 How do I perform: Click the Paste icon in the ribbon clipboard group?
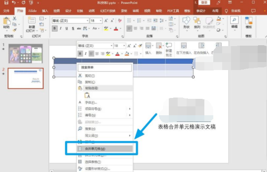pos(7,22)
